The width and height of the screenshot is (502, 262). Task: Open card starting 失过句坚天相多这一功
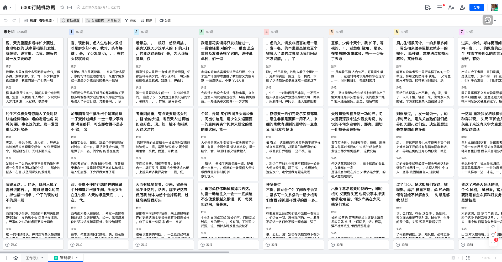[358, 144]
